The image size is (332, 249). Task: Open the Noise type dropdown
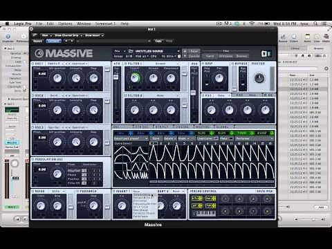[x=57, y=192]
